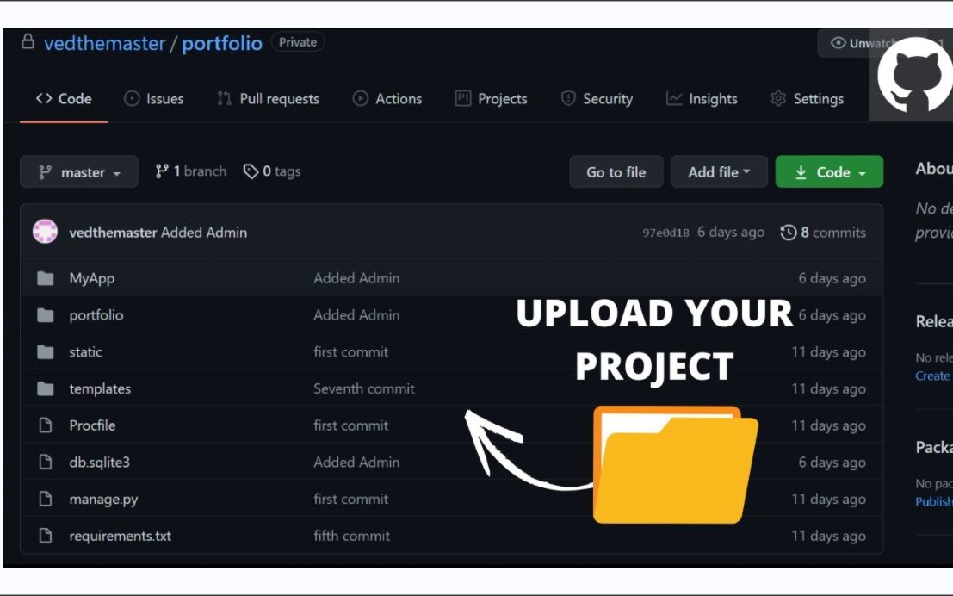Click the Issues circle icon
Screen dimensions: 953x596
tap(131, 98)
